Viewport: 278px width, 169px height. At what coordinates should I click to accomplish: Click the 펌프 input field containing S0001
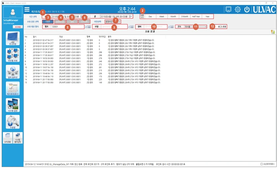point(68,27)
